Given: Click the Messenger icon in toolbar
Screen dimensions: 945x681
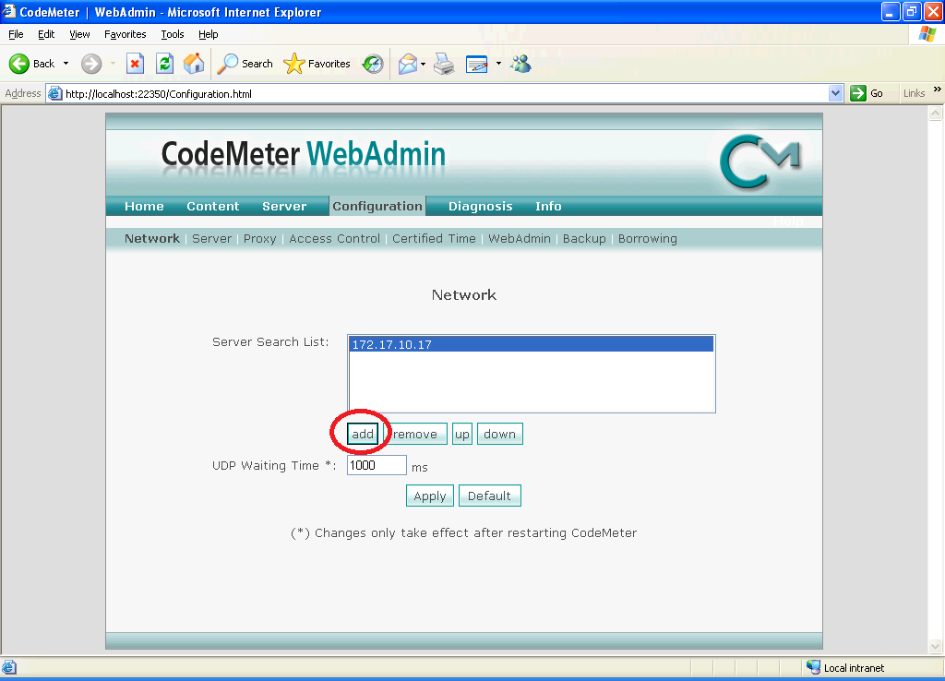Looking at the screenshot, I should [x=521, y=64].
